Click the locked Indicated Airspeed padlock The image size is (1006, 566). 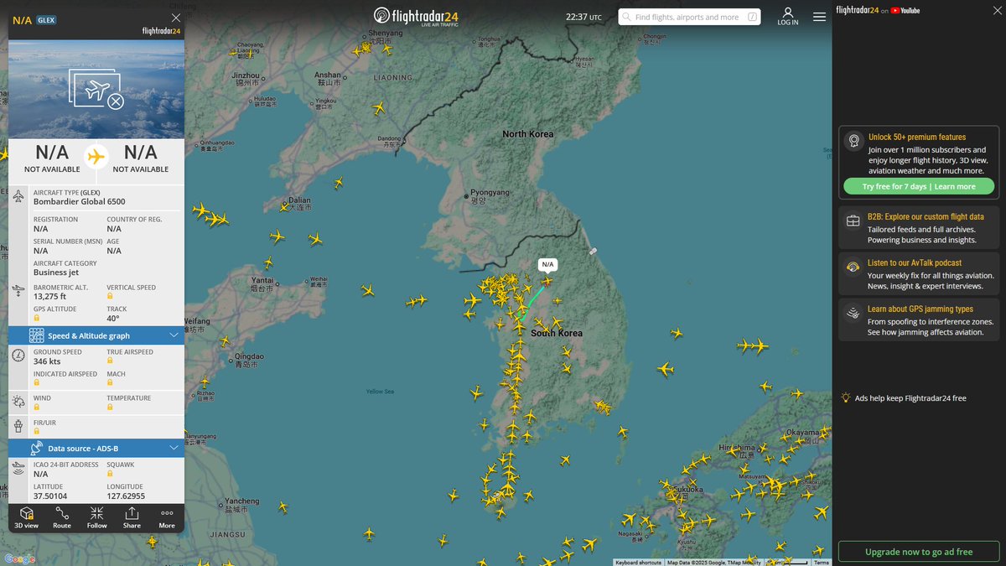point(37,383)
